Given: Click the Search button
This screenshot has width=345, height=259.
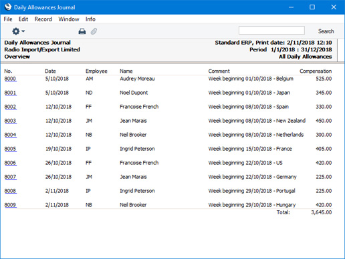Looking at the screenshot, I should (x=326, y=31).
